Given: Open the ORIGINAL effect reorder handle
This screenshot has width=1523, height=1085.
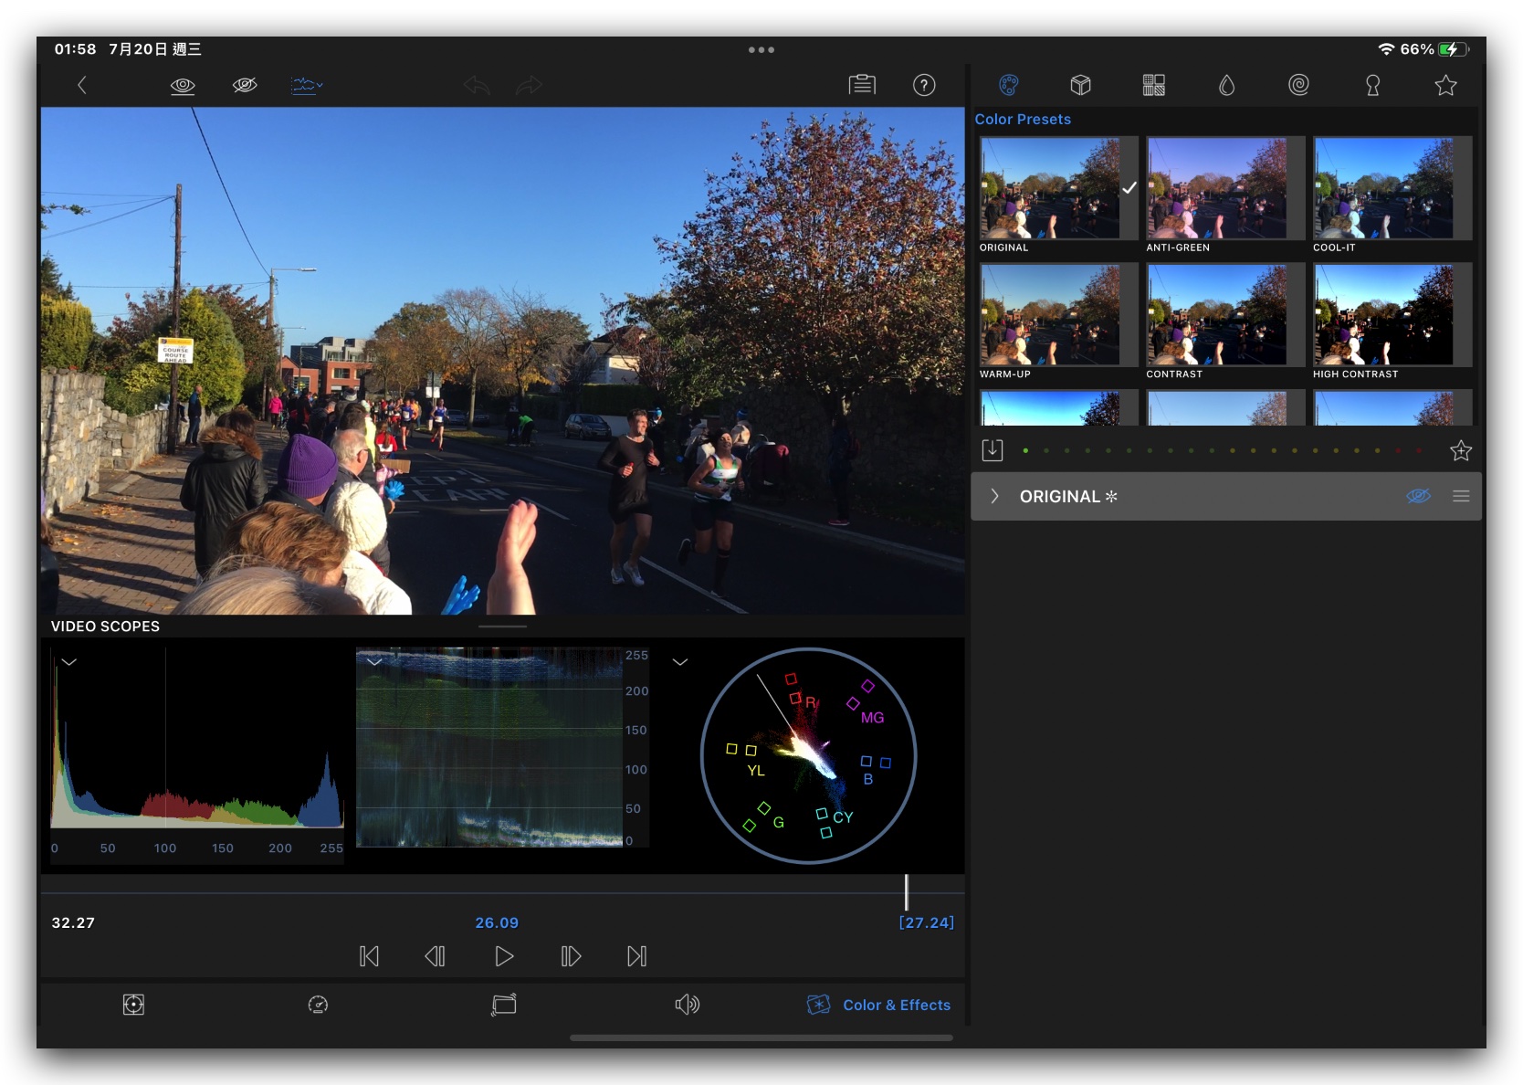Looking at the screenshot, I should [x=1461, y=496].
